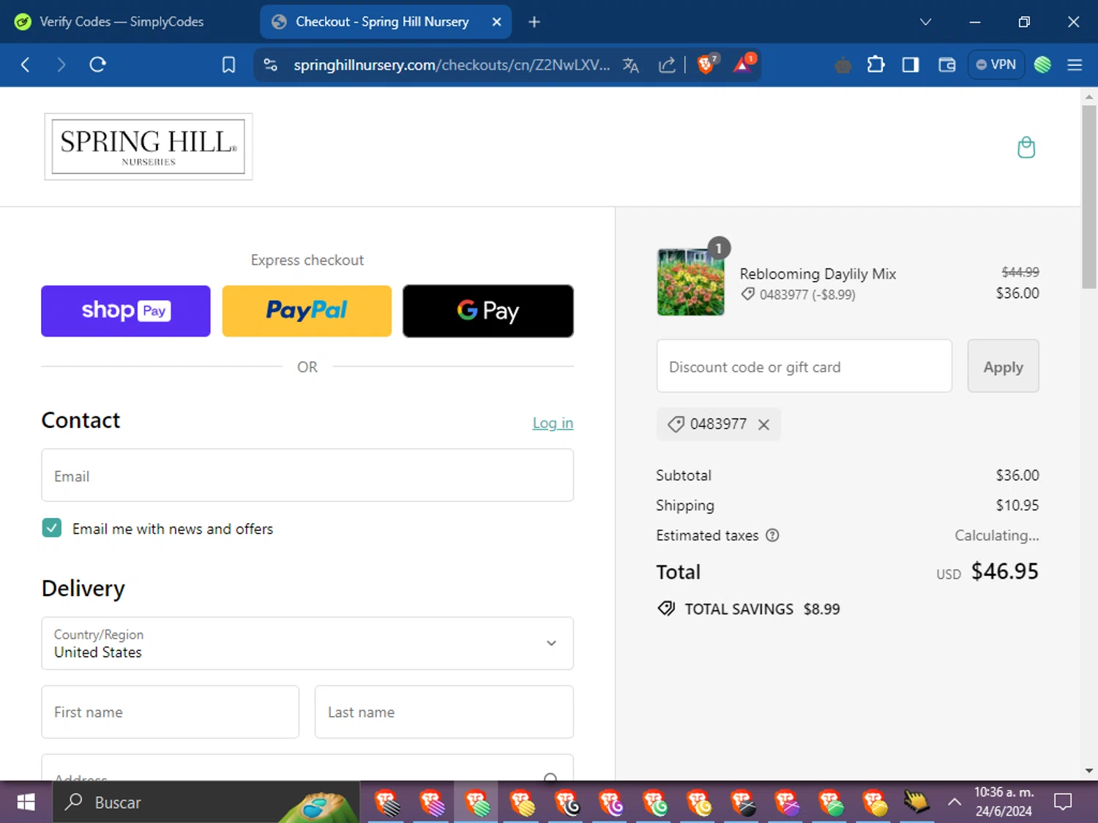Close the Checkout - Spring Hill Nursery tab
The height and width of the screenshot is (823, 1098).
pos(496,22)
